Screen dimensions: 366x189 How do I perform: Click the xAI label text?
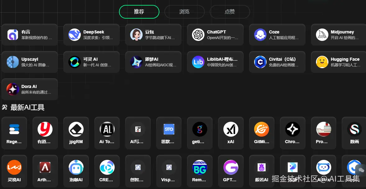pyautogui.click(x=231, y=142)
